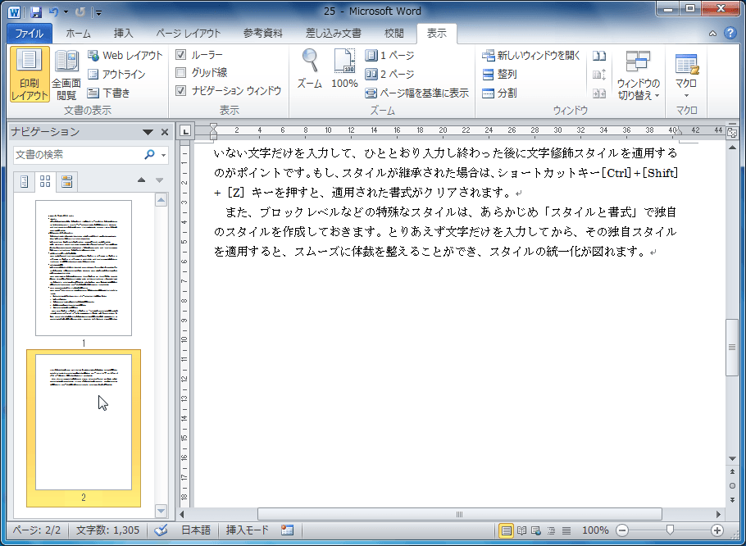
Task: Close the ナビゲーション pane
Action: tap(165, 132)
